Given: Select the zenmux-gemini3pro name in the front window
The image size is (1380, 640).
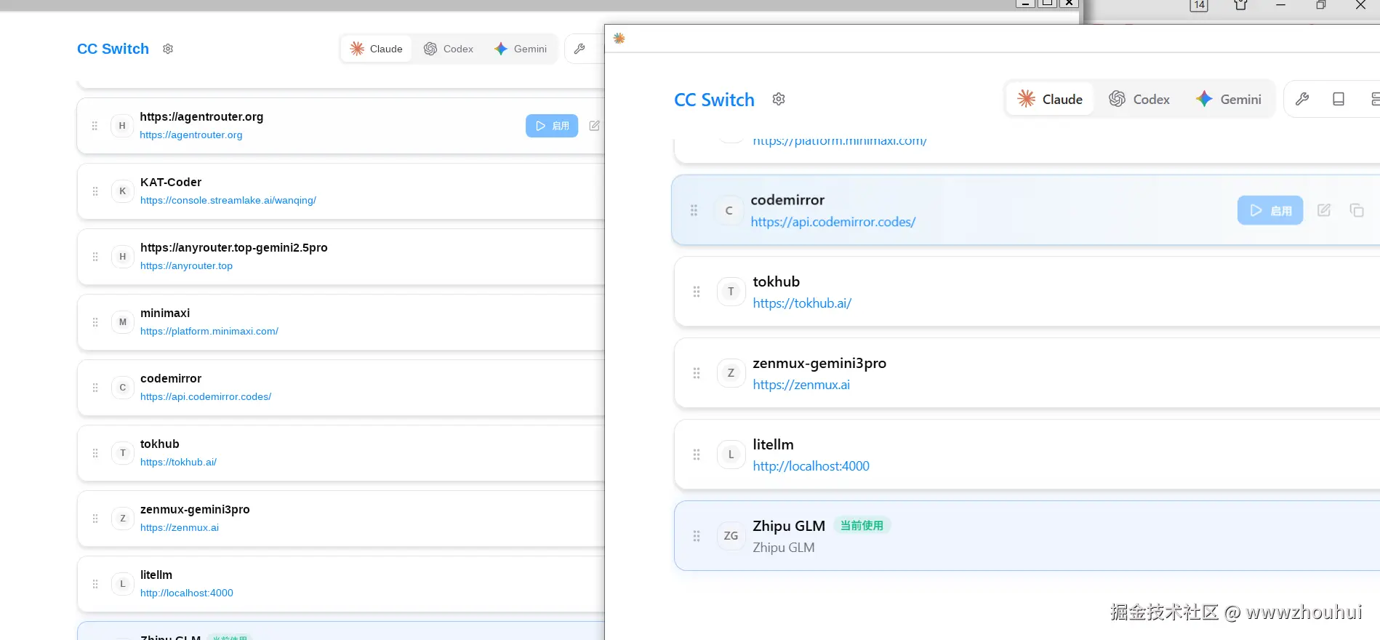Looking at the screenshot, I should coord(819,363).
